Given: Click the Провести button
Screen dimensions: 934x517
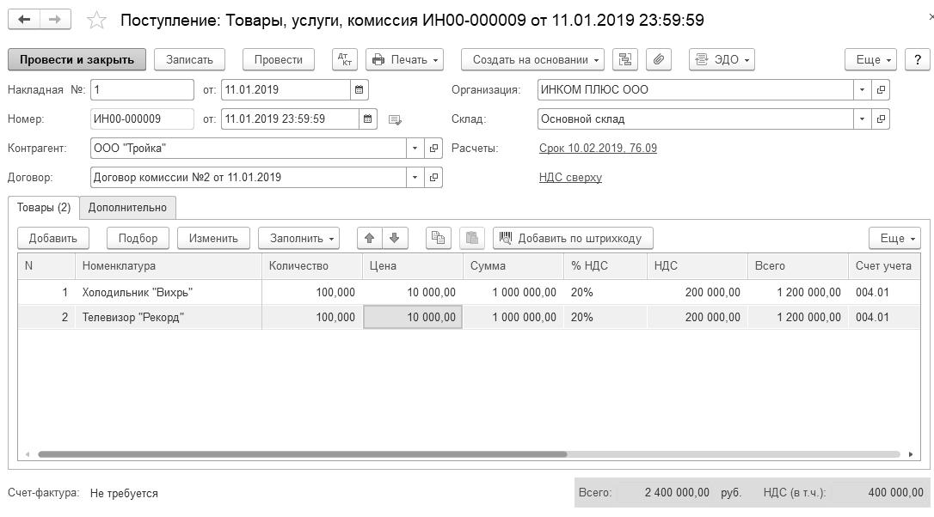Looking at the screenshot, I should [x=278, y=59].
